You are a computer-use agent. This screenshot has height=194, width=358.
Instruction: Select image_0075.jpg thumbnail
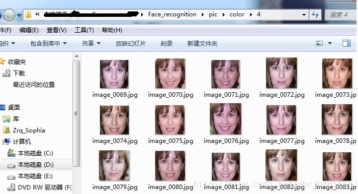click(170, 120)
